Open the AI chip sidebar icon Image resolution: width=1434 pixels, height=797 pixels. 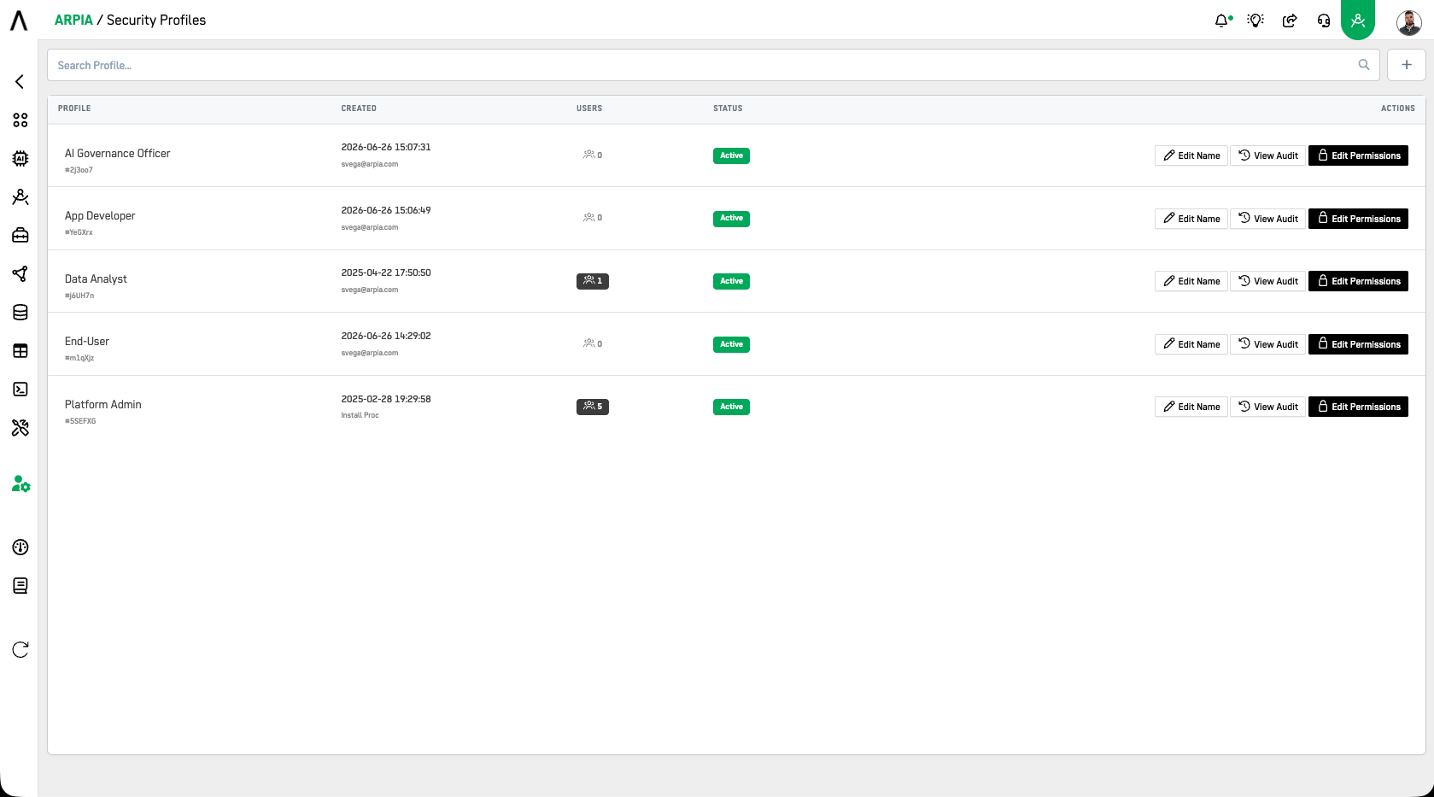20,158
